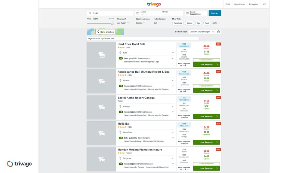
Task: Click the search magnifier icon beside Bali
Action: tap(90, 13)
